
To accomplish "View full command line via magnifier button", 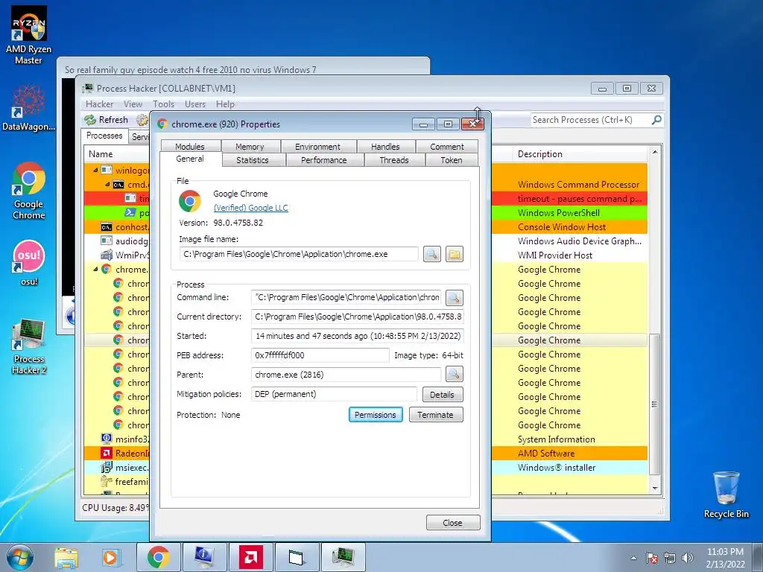I will [454, 298].
